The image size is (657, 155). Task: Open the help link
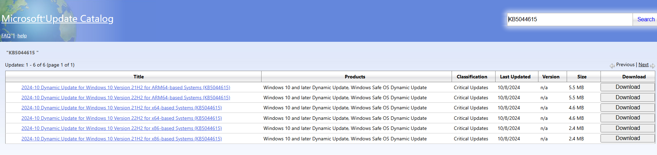[x=22, y=36]
